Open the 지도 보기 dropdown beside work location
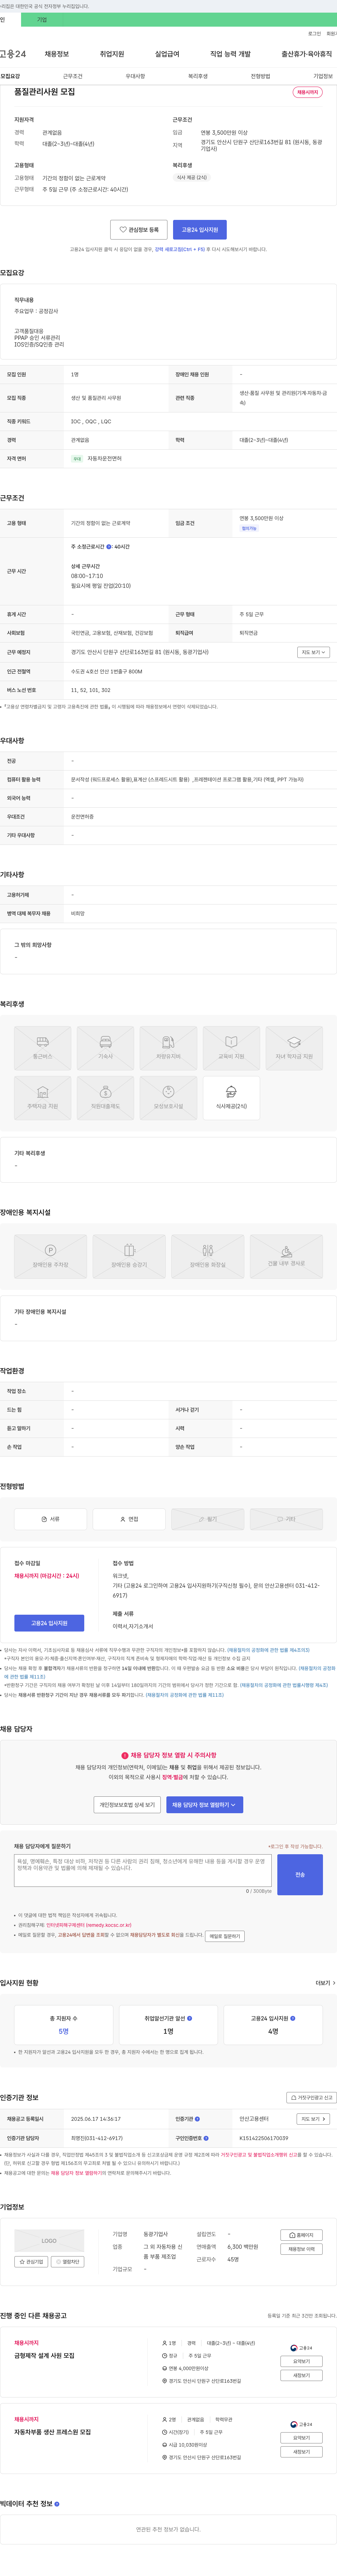Screen dimensions: 337x2576 (x=314, y=652)
